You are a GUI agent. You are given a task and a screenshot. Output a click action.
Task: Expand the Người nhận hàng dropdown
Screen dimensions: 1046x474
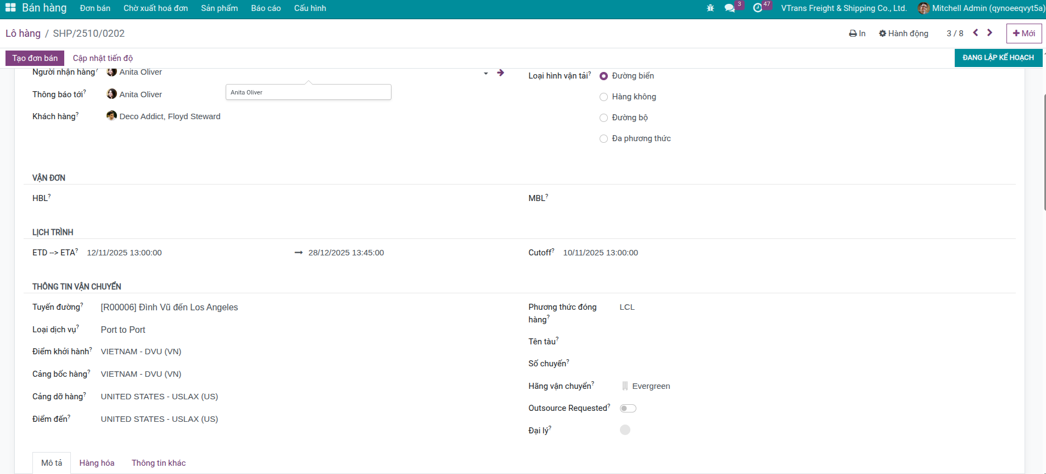click(x=486, y=73)
